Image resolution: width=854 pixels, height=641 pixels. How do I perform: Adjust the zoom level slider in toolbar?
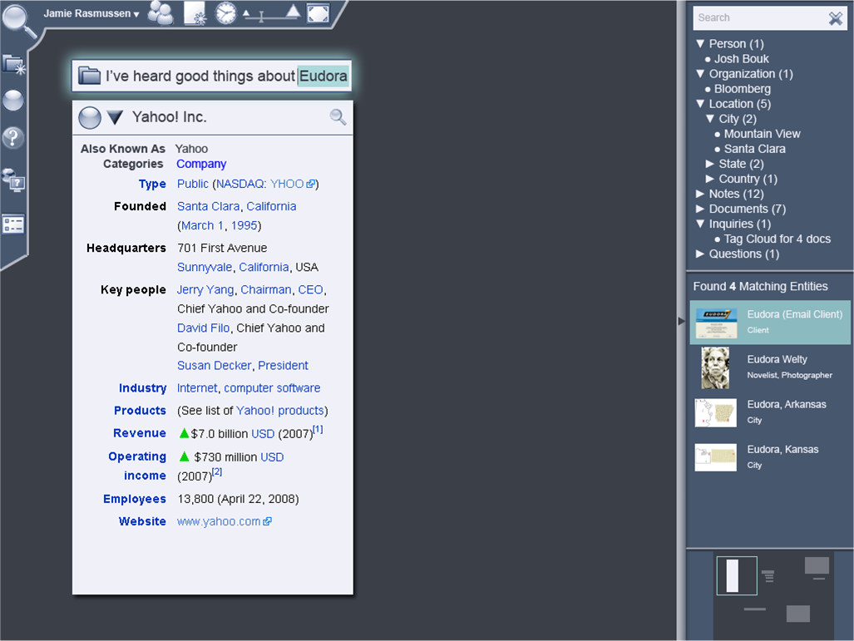pos(271,13)
